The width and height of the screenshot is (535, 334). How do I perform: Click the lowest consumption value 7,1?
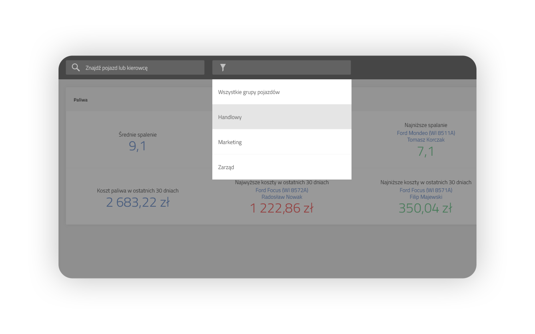(x=425, y=152)
